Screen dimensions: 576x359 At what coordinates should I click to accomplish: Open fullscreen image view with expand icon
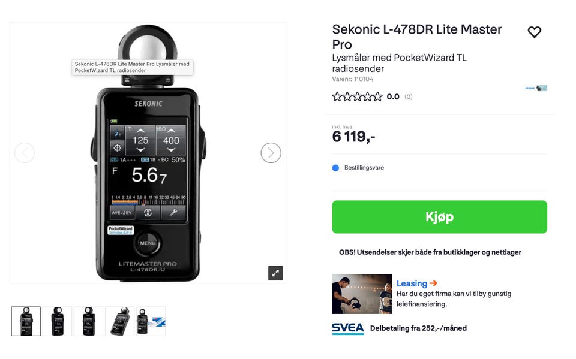click(275, 273)
